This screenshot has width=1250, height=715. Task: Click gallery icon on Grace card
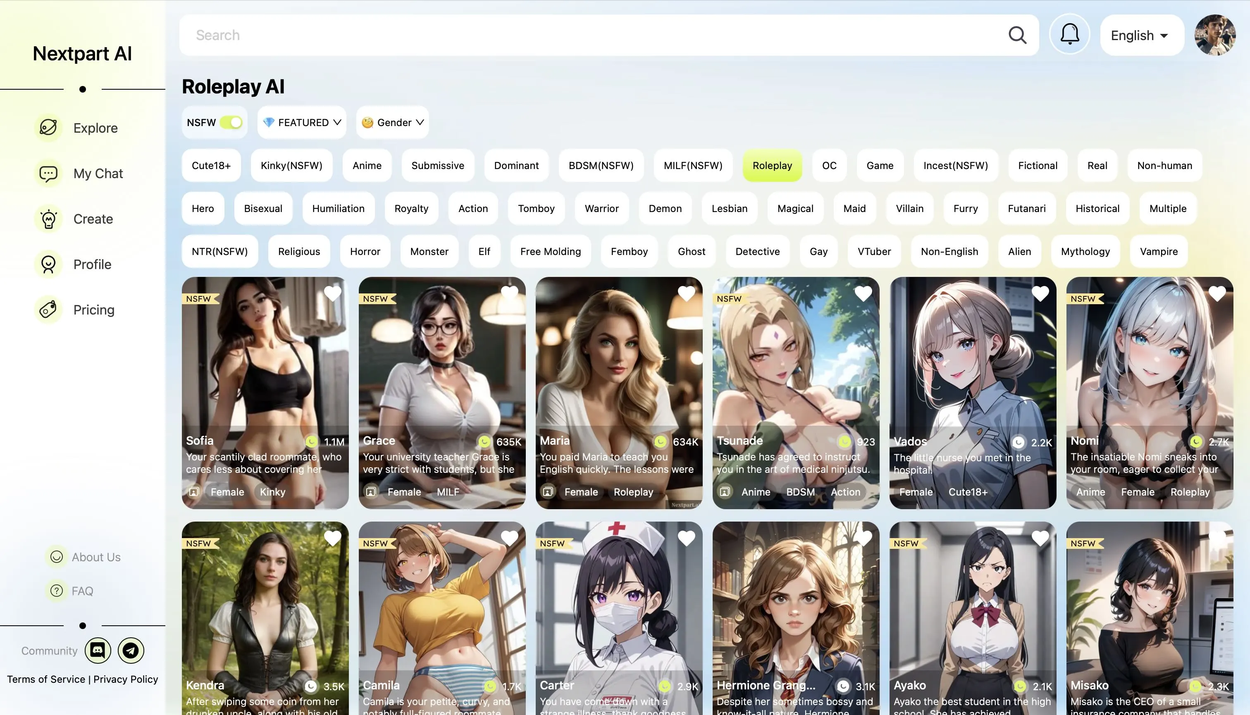(x=371, y=491)
